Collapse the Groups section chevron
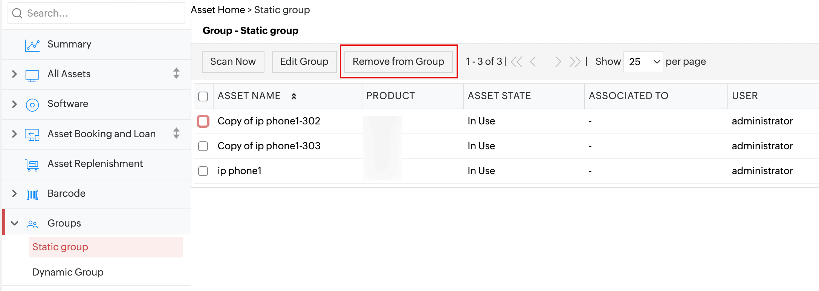Viewport: 819px width, 291px height. [x=14, y=223]
